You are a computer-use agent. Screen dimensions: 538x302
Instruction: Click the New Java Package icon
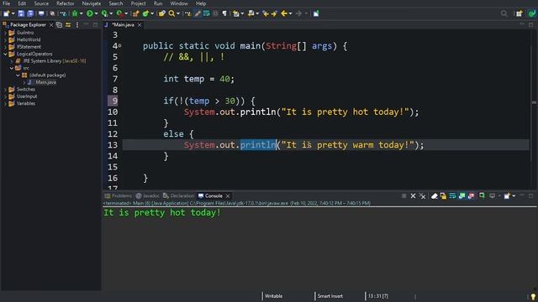[x=136, y=13]
